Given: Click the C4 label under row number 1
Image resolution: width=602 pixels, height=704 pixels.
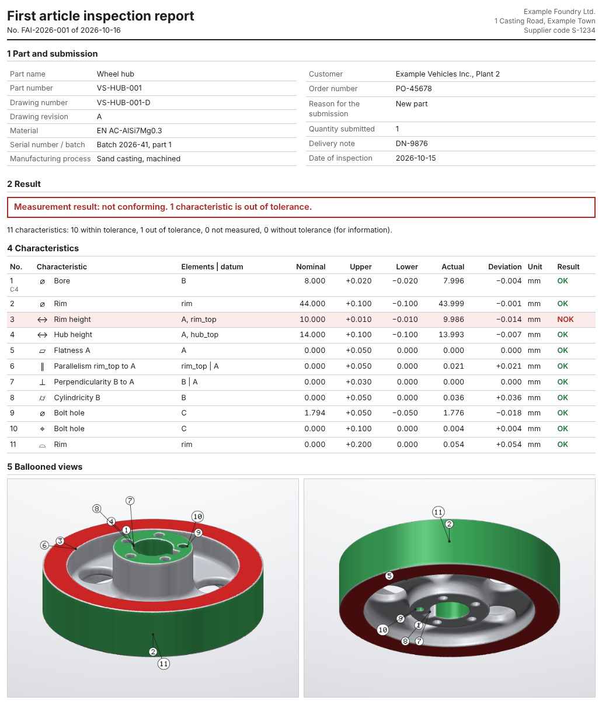Looking at the screenshot, I should (x=14, y=289).
